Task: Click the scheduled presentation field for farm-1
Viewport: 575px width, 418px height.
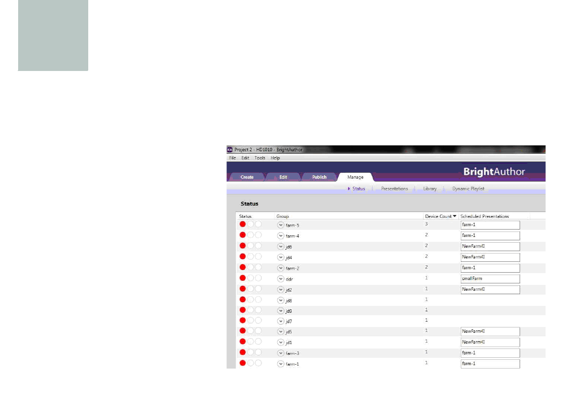Action: (x=490, y=364)
